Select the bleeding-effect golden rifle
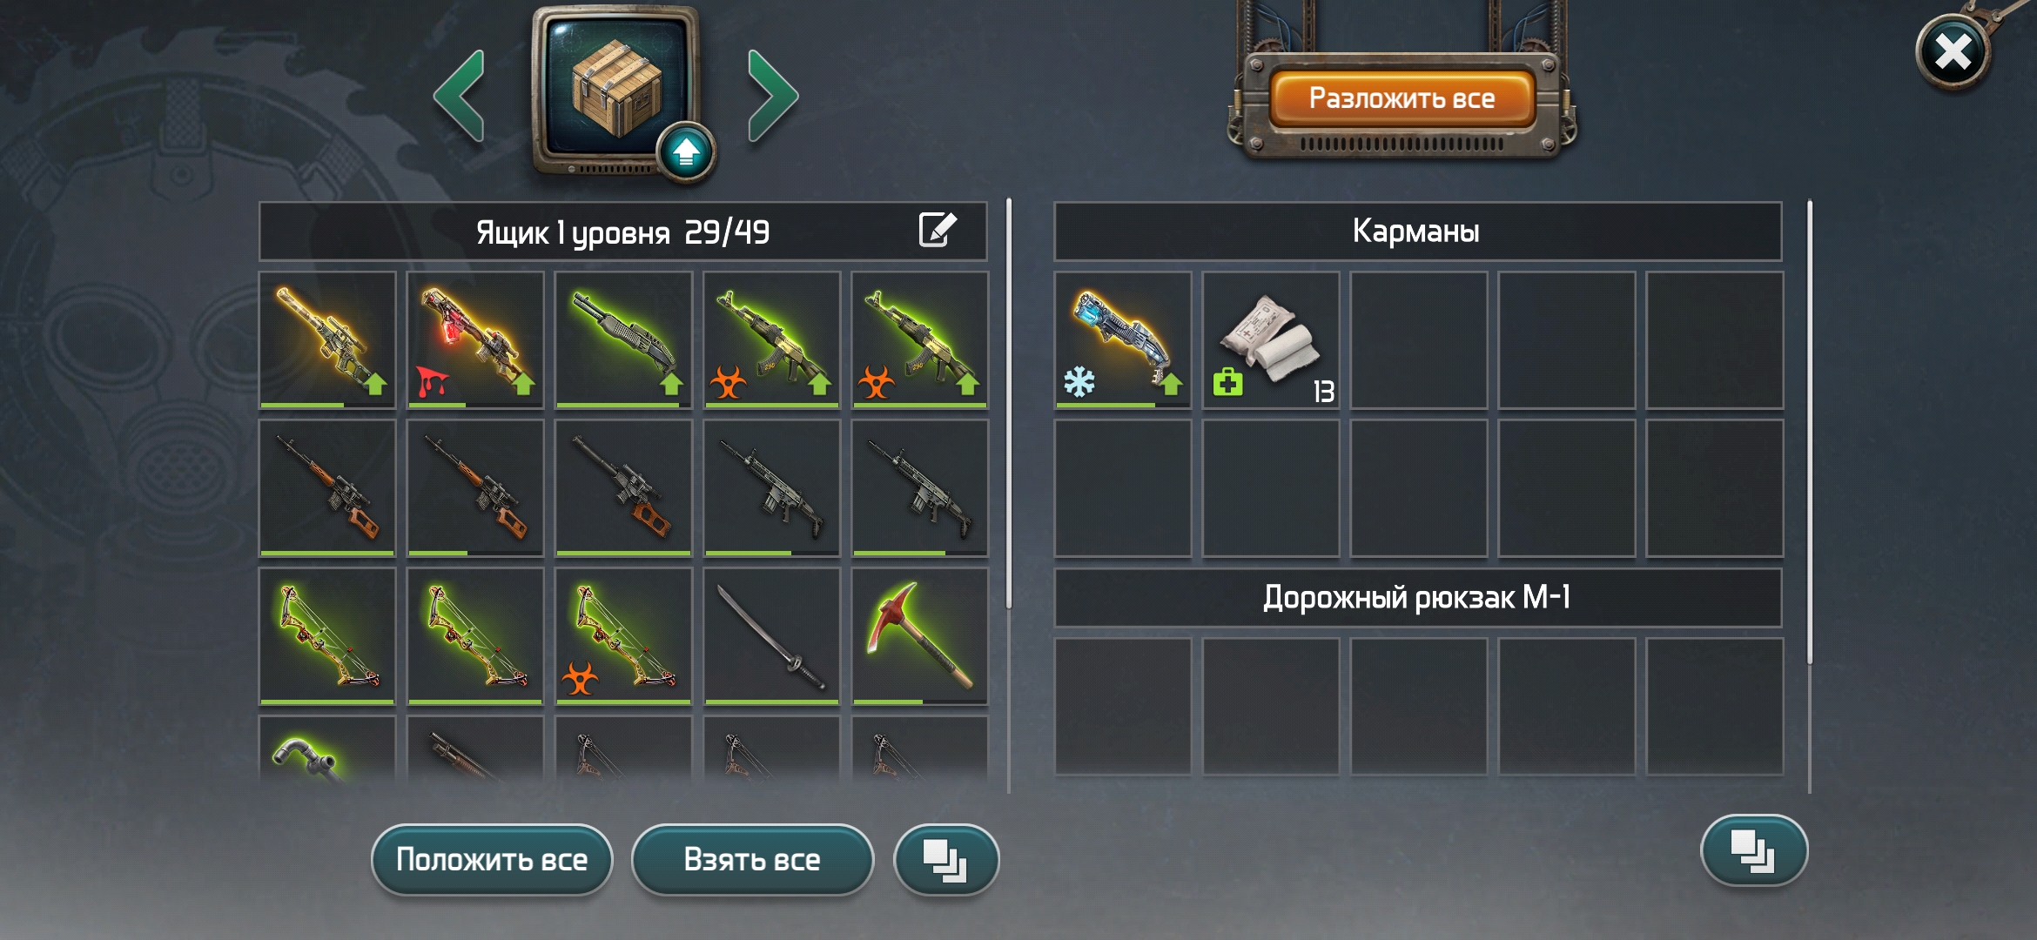 point(475,340)
